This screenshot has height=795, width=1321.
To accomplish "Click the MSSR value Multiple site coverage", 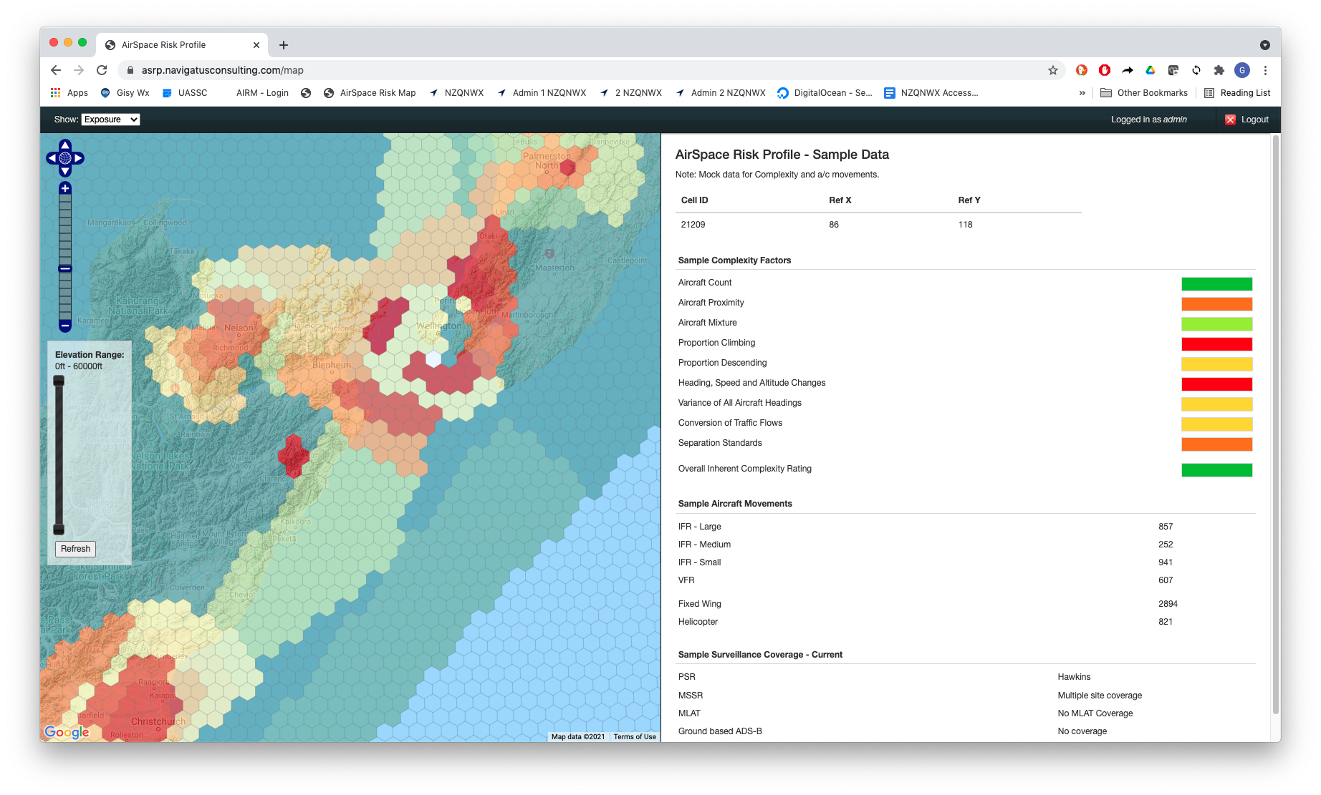I will [x=1100, y=696].
